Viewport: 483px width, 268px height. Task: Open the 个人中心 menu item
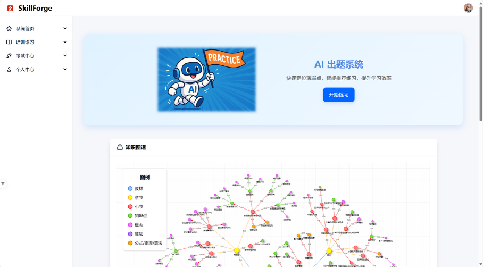point(36,70)
